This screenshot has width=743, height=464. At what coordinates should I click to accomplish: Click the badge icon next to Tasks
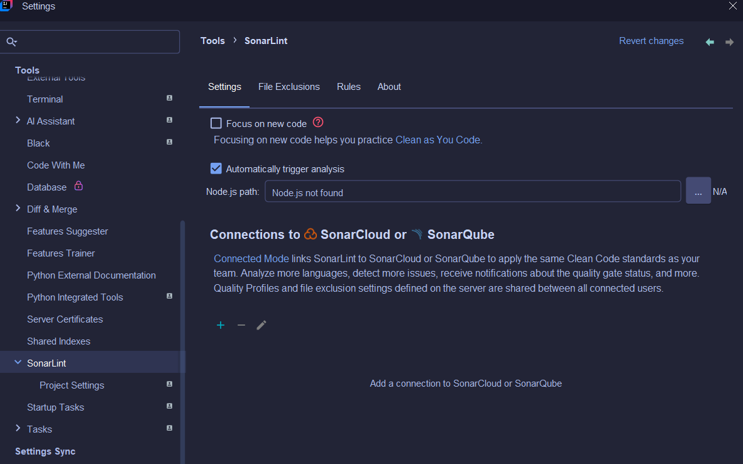point(169,428)
